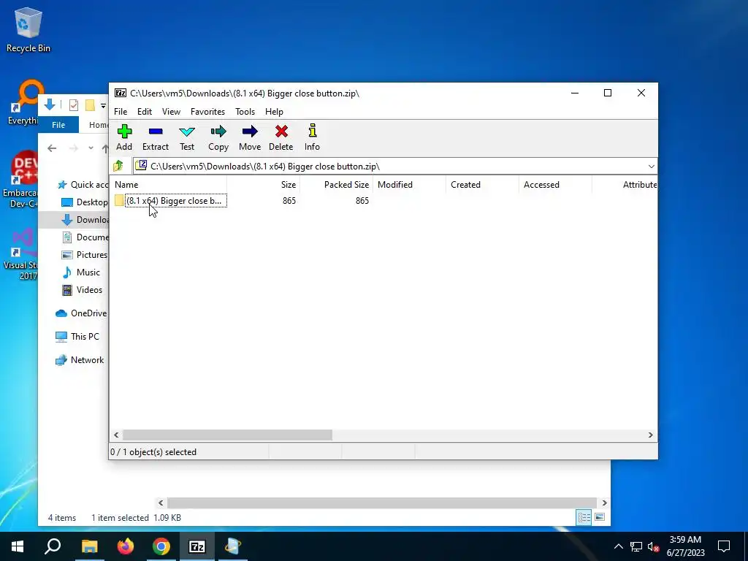Run the Test archive tool
This screenshot has width=748, height=561.
[187, 137]
